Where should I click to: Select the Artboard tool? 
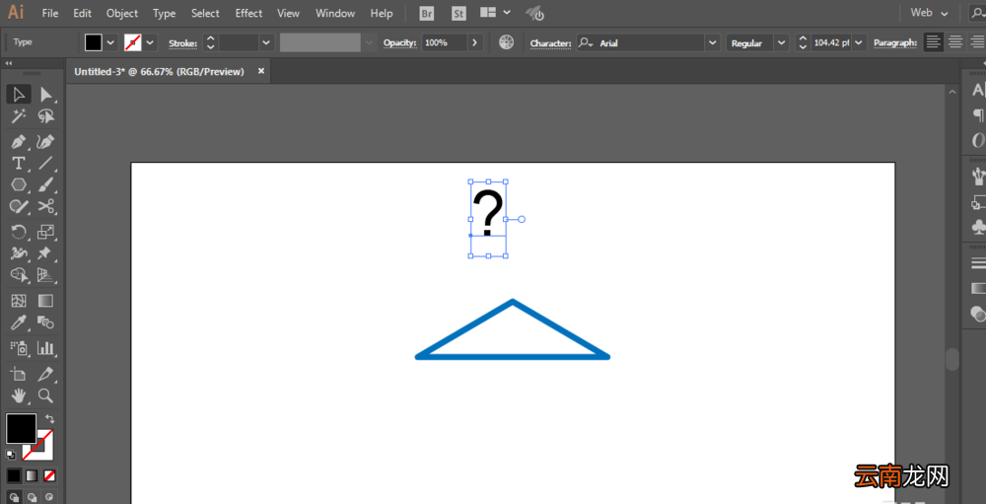(19, 374)
